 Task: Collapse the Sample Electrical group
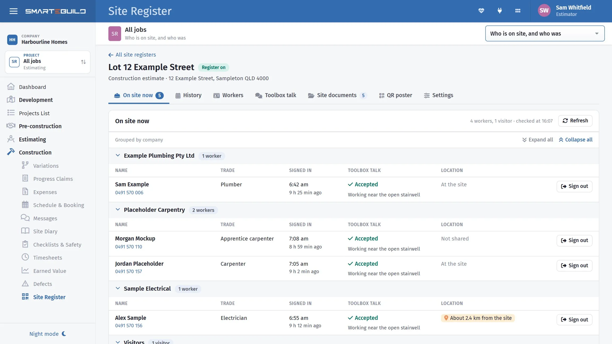click(118, 289)
